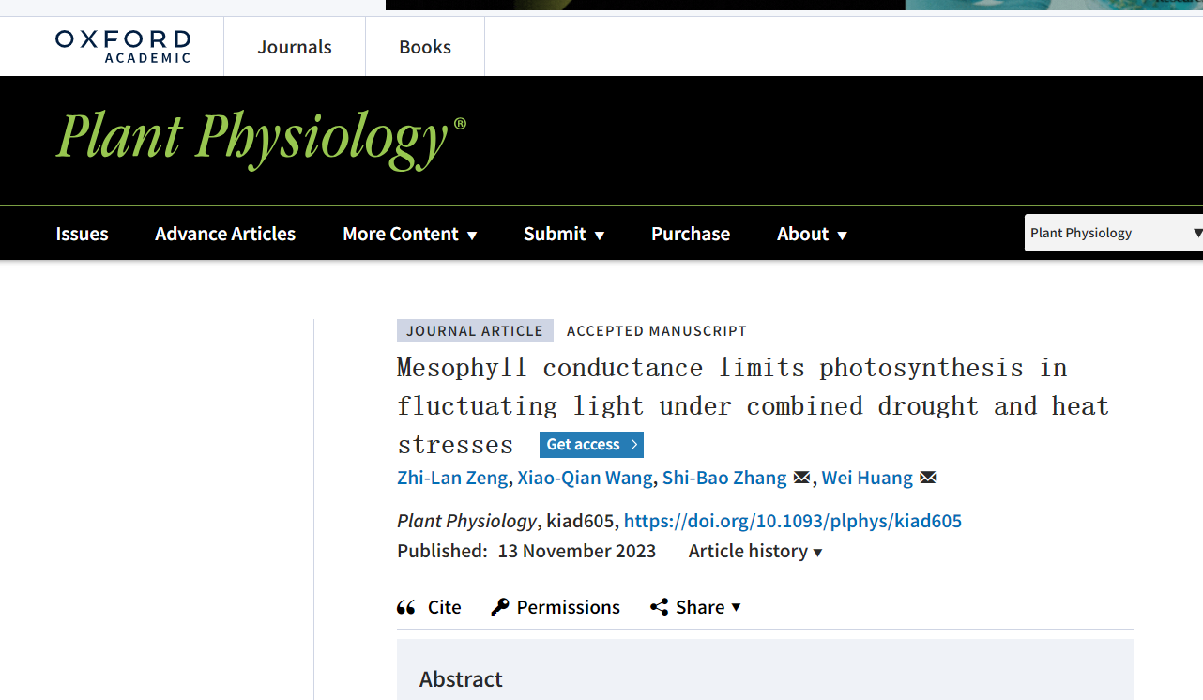The width and height of the screenshot is (1203, 700).
Task: Click the Oxford Academic logo
Action: pyautogui.click(x=123, y=46)
